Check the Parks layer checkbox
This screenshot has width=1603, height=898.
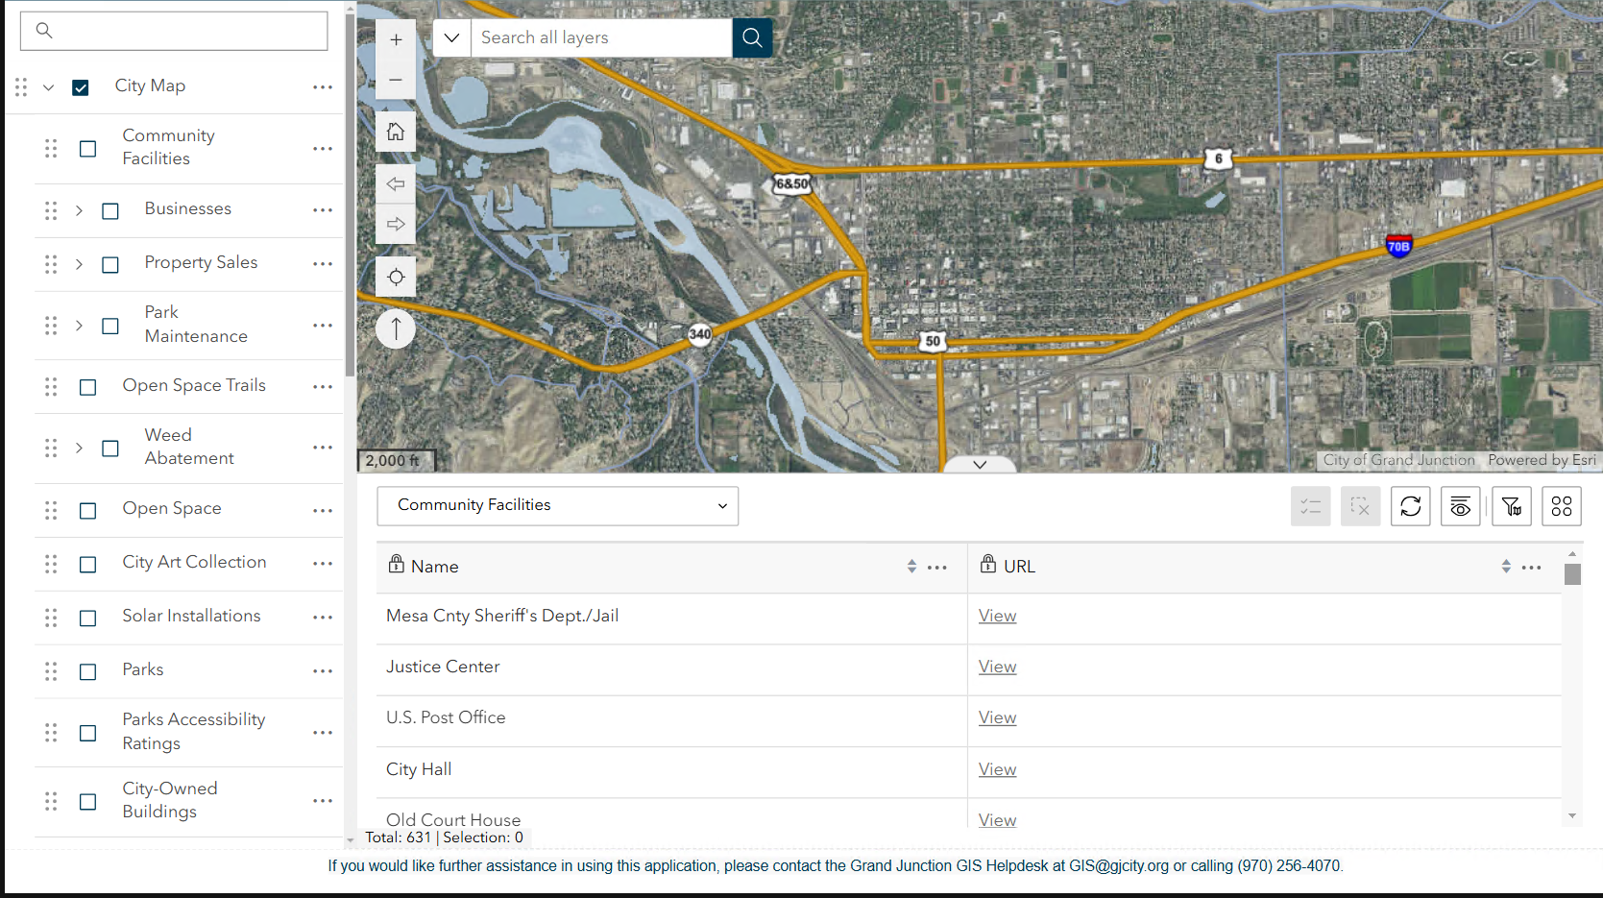point(87,671)
